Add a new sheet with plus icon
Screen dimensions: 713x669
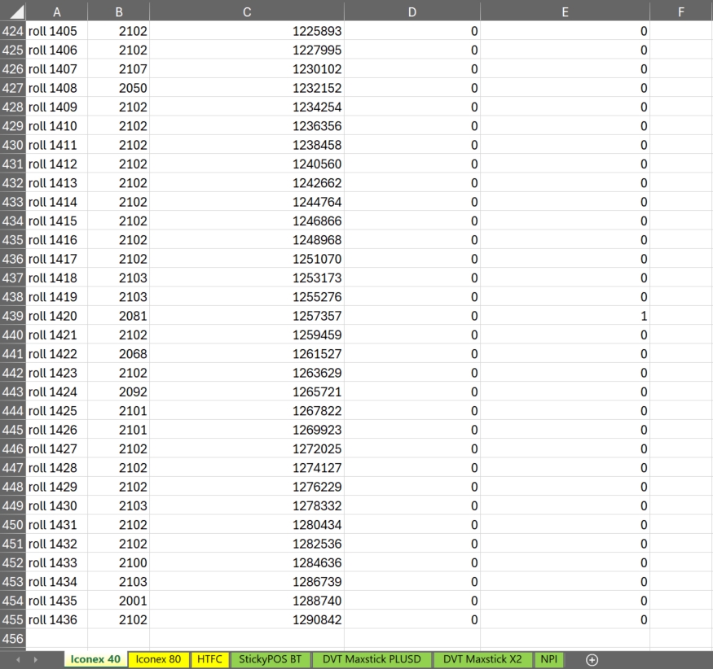[x=592, y=659]
